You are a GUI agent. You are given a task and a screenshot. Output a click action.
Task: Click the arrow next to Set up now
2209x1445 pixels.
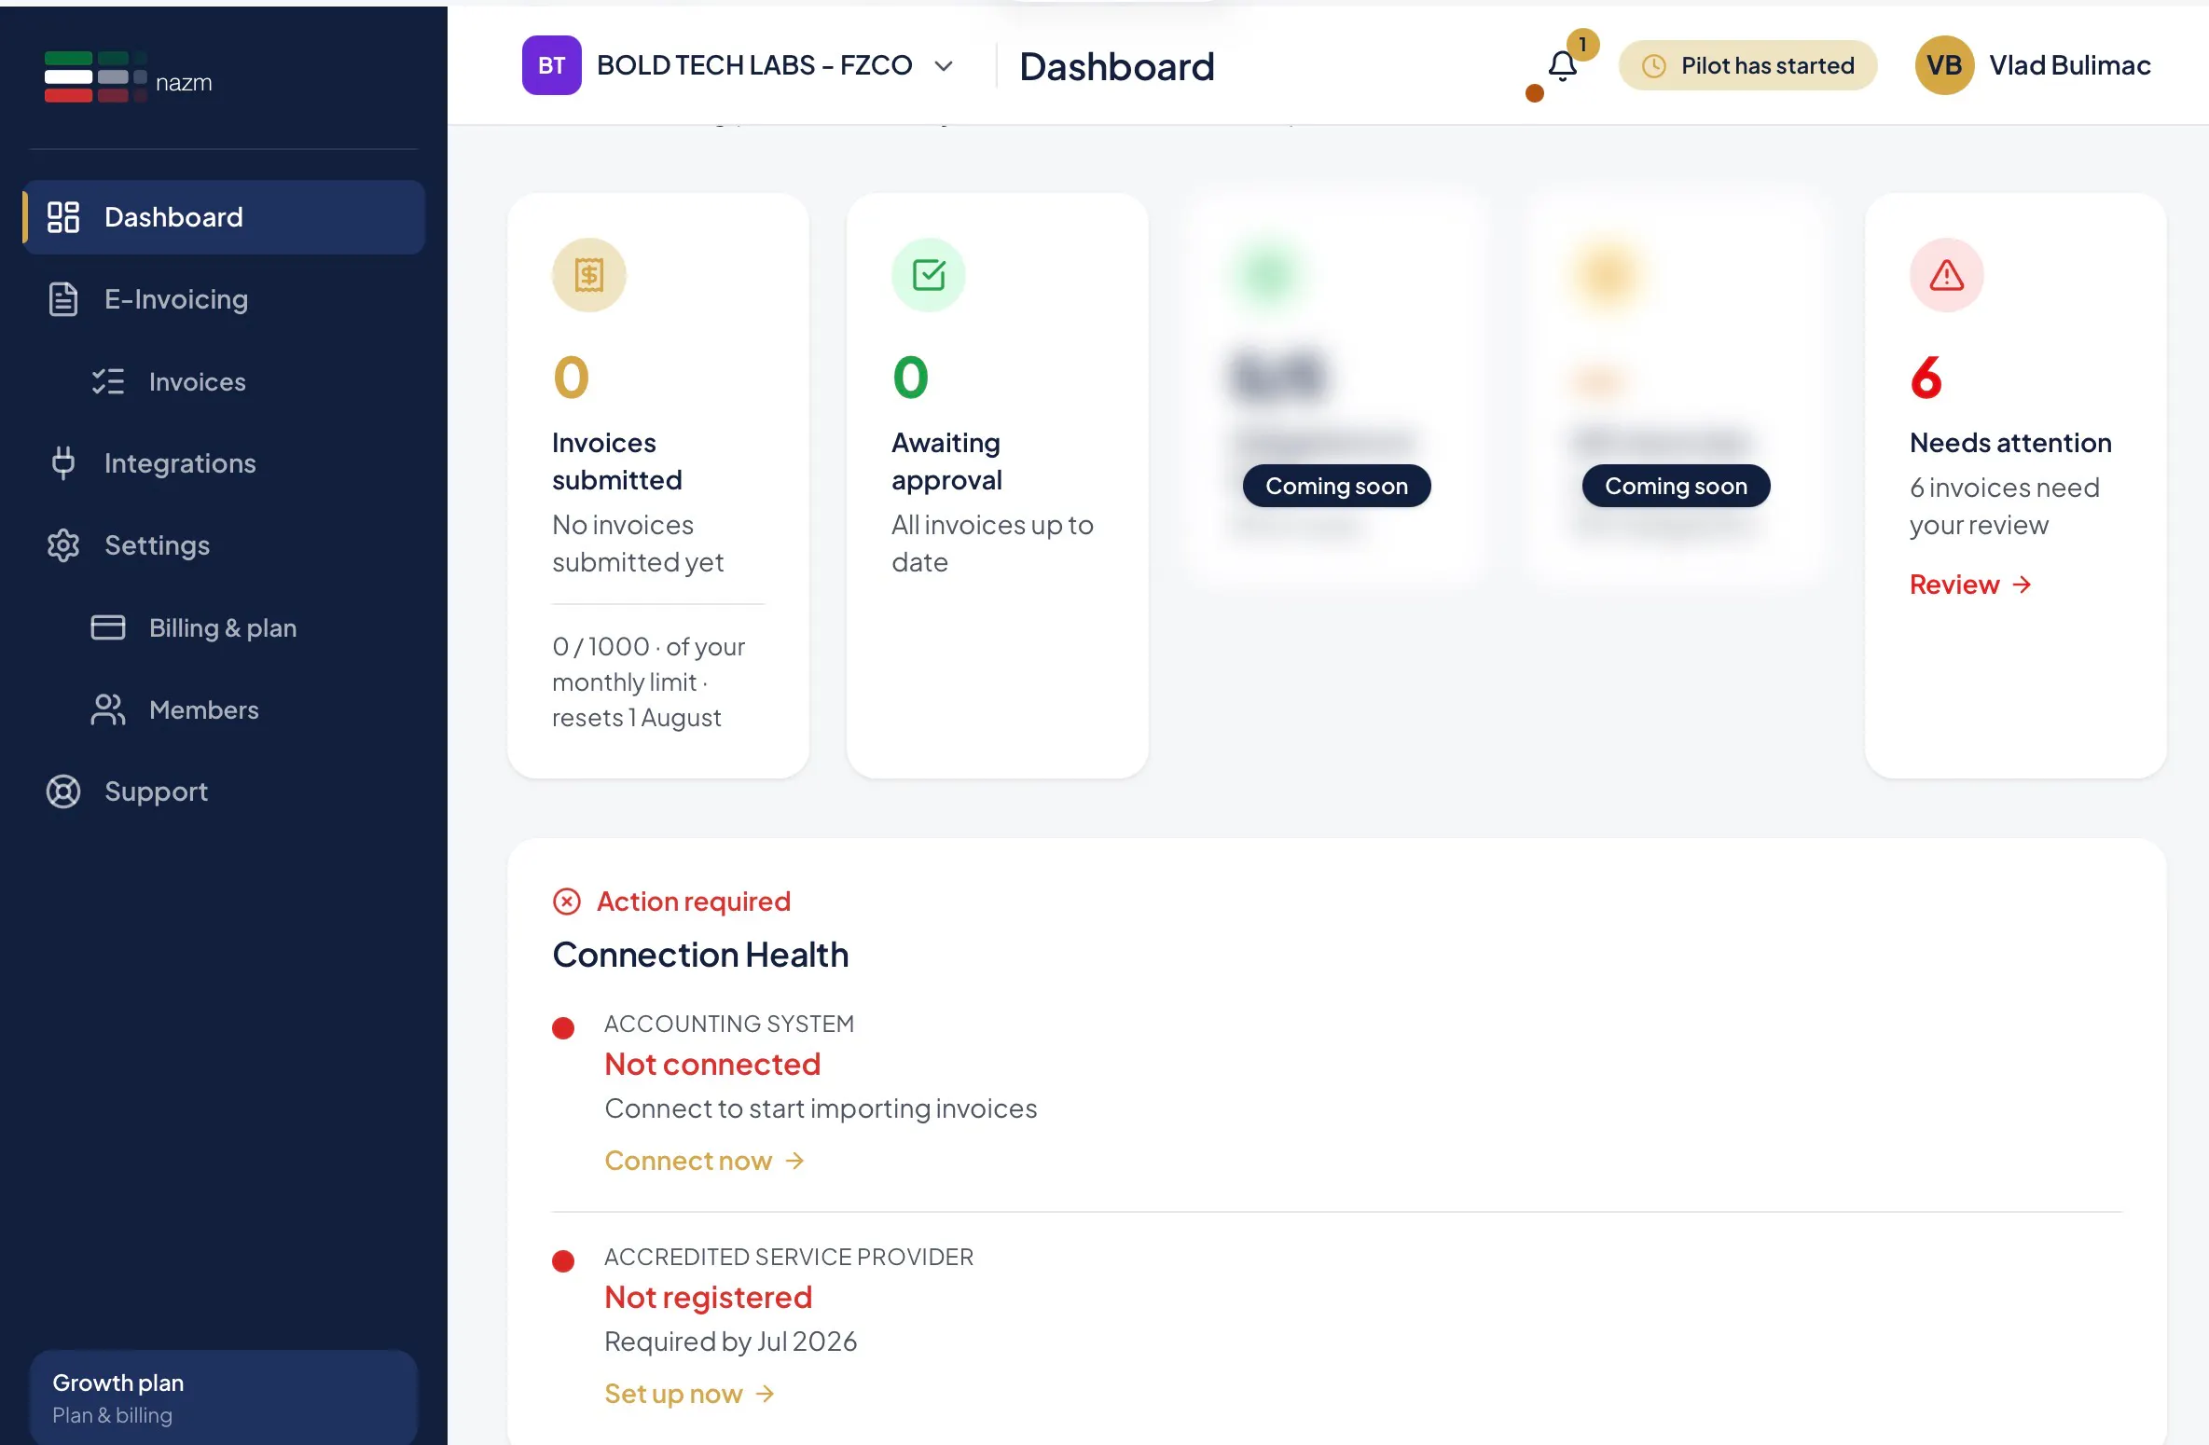(x=765, y=1394)
